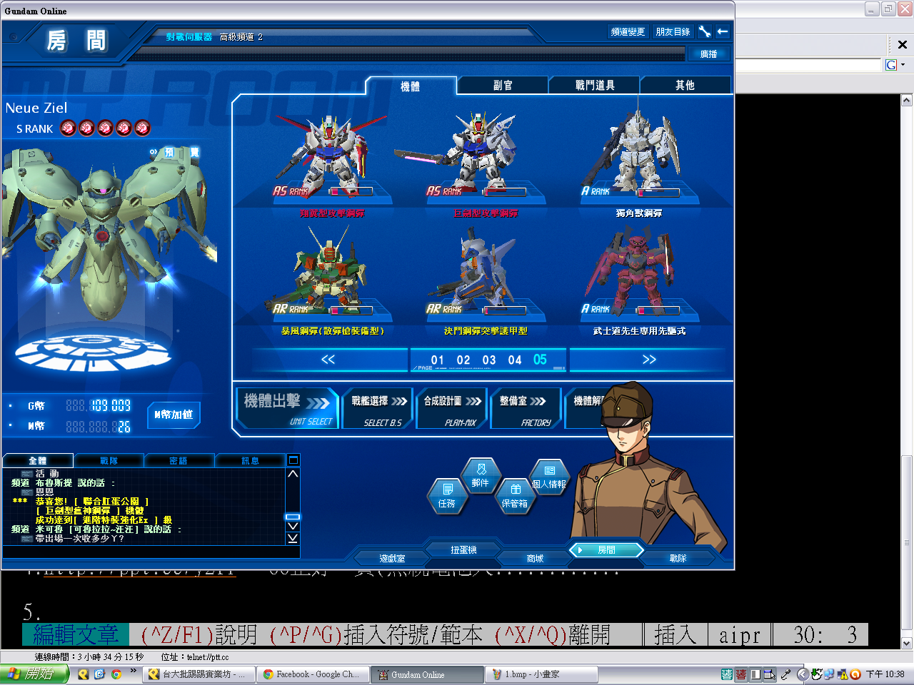The height and width of the screenshot is (685, 914).
Task: Show the 全體 chat tab
Action: point(38,461)
